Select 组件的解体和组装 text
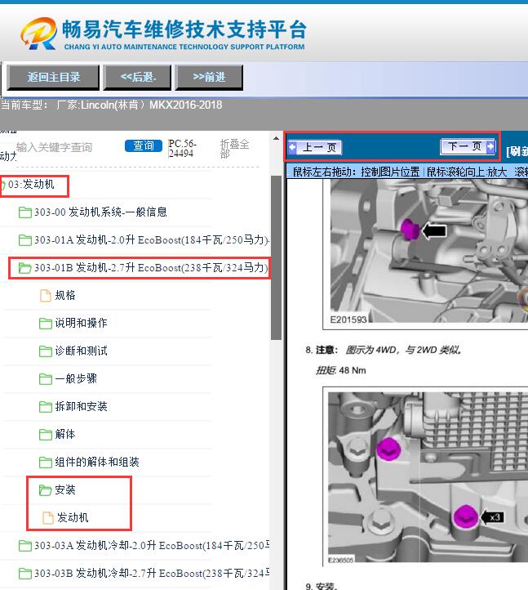528x590 pixels. [96, 462]
